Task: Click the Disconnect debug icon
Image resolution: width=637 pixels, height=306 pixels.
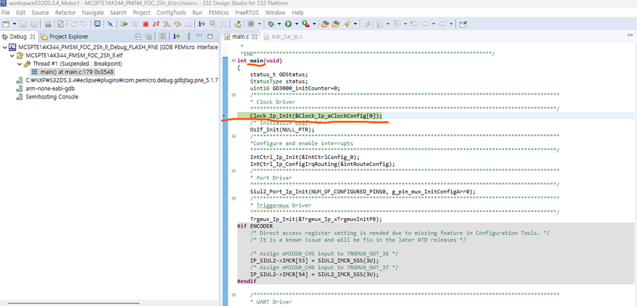Action: pyautogui.click(x=156, y=24)
